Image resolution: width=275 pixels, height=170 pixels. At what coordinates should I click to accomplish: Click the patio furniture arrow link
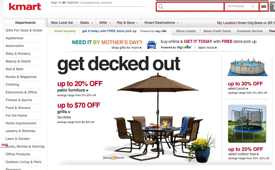tap(73, 90)
